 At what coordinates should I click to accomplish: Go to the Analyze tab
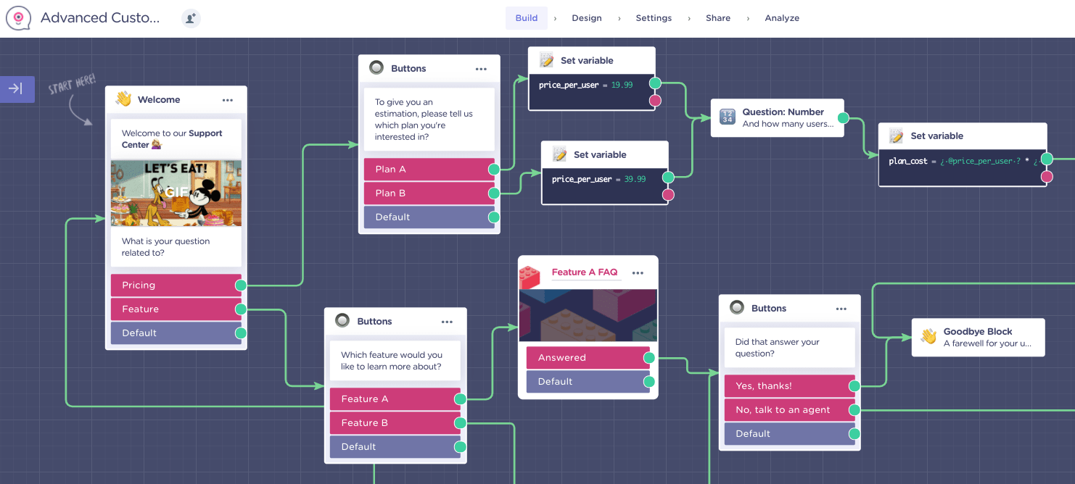click(782, 18)
